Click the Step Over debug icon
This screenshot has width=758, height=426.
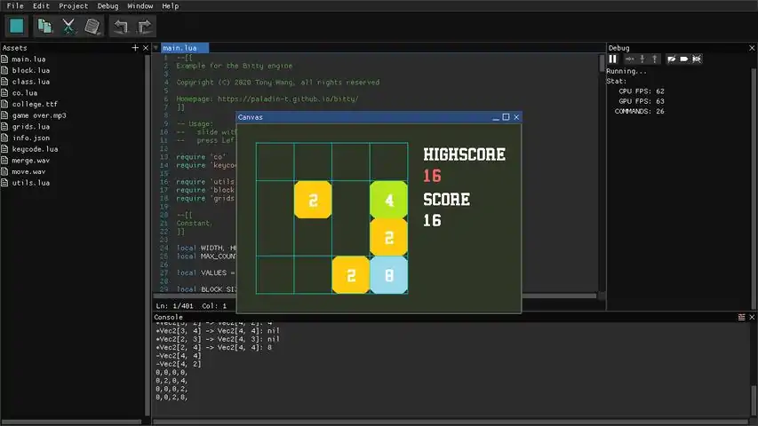[629, 59]
